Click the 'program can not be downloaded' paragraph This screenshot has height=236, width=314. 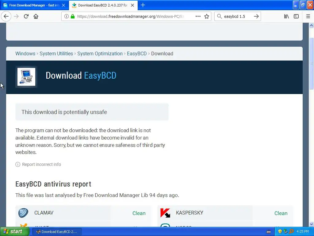(x=90, y=141)
